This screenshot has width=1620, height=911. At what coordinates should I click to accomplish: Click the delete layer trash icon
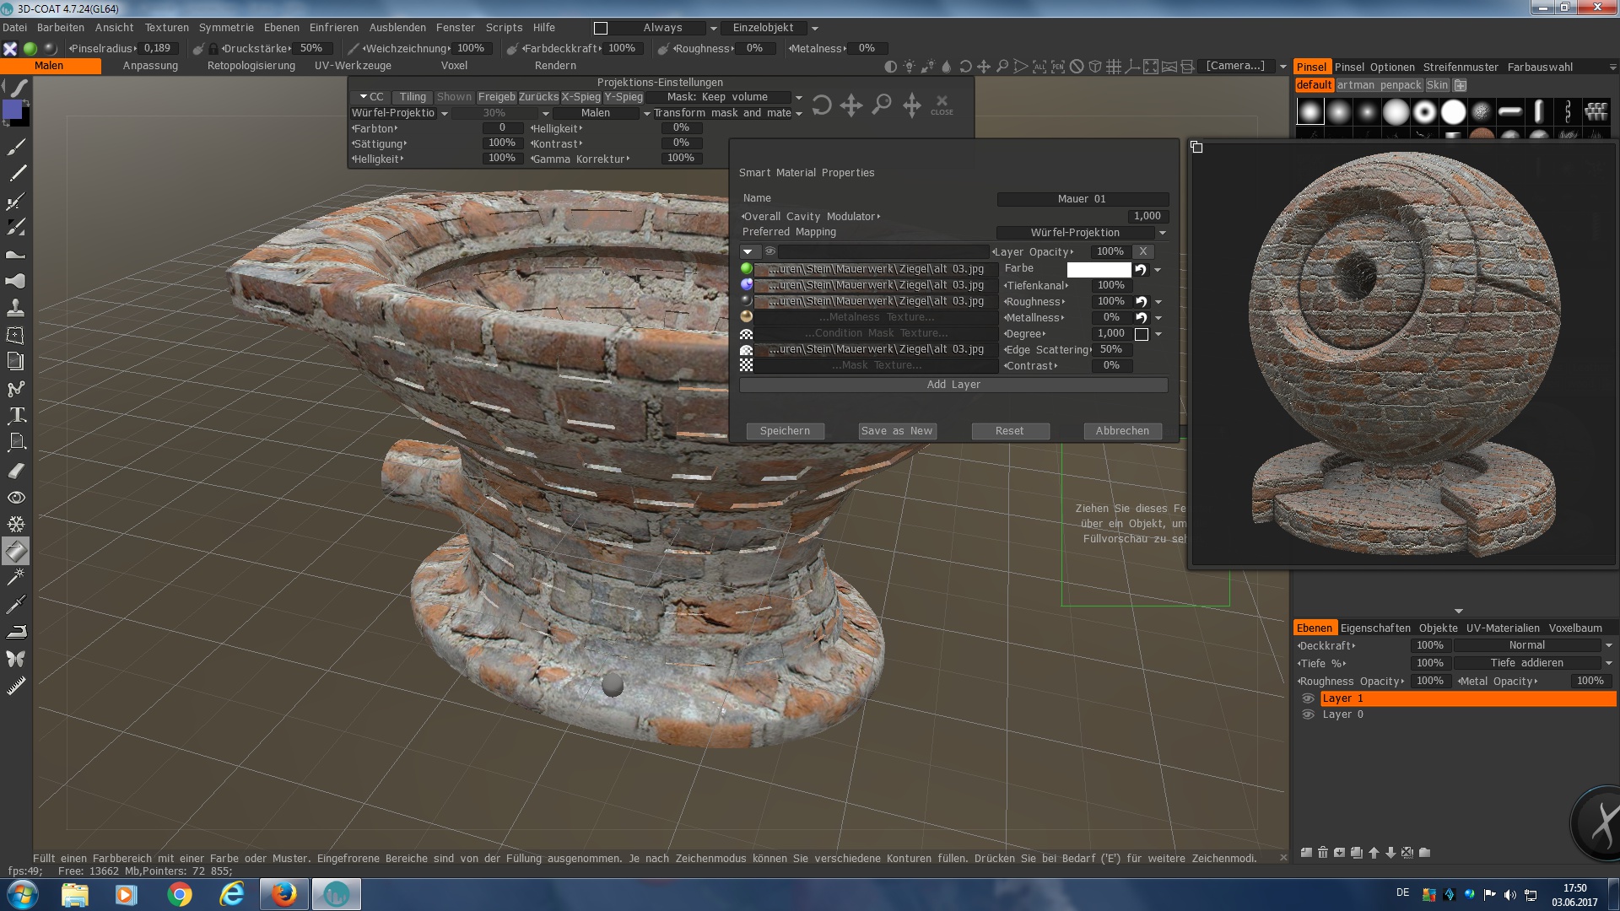coord(1323,853)
